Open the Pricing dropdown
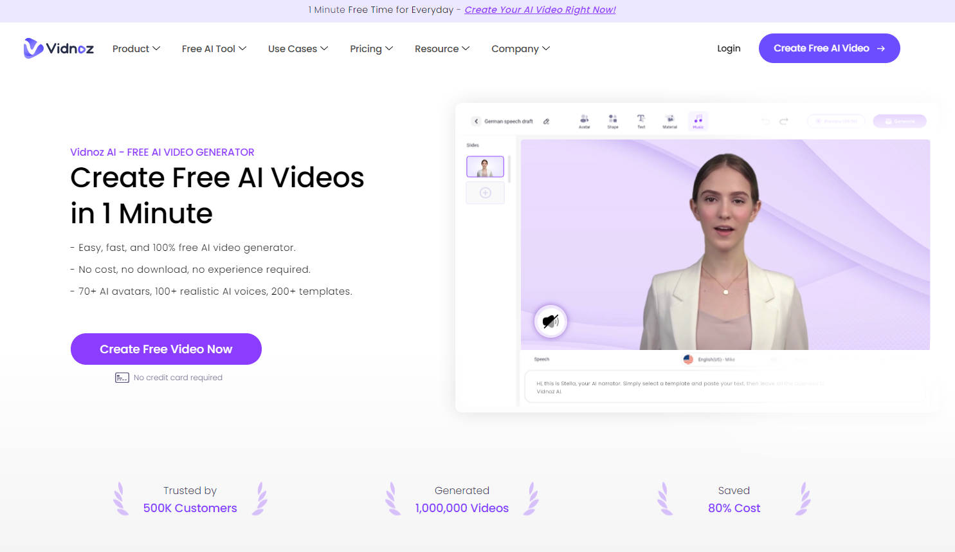The height and width of the screenshot is (552, 955). (x=371, y=48)
